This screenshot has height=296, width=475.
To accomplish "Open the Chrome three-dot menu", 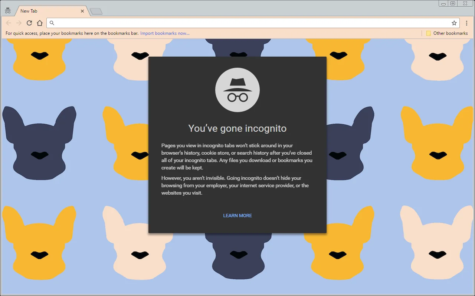I will coord(466,23).
